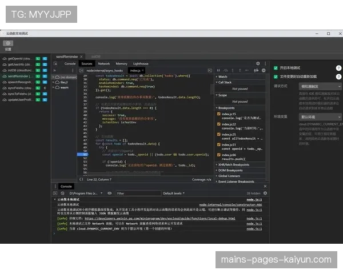Click the clear console icon
The height and width of the screenshot is (274, 343).
[62, 194]
